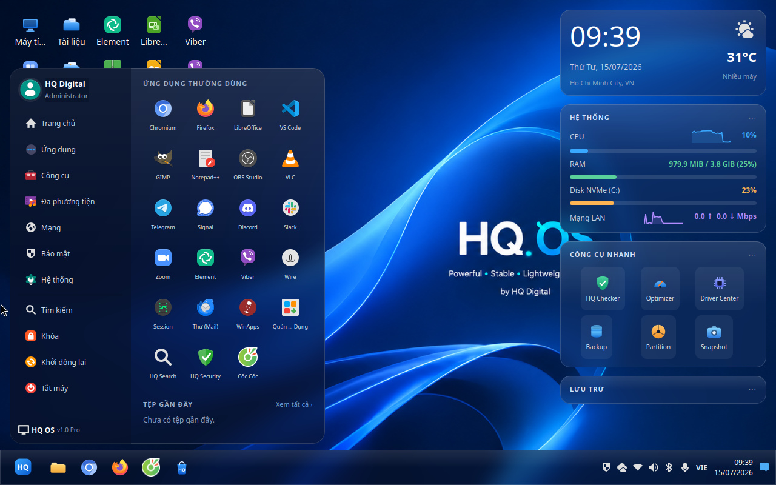Launch Firefox in frequently used apps
This screenshot has width=776, height=485.
click(206, 115)
